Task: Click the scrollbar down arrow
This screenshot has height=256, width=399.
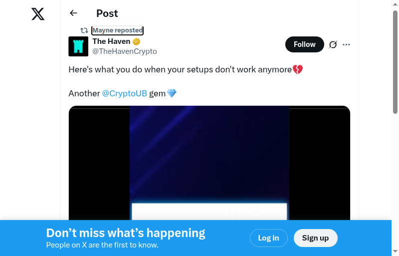Action: [395, 252]
